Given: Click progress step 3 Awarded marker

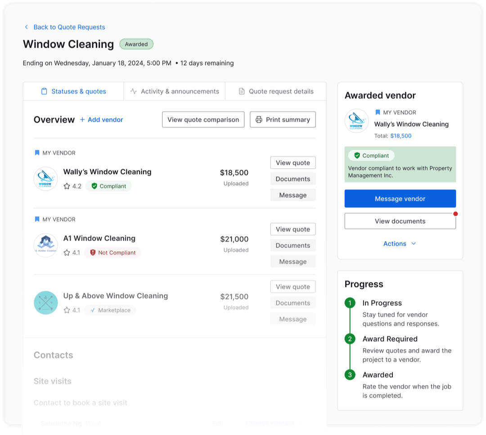Looking at the screenshot, I should click(x=350, y=375).
